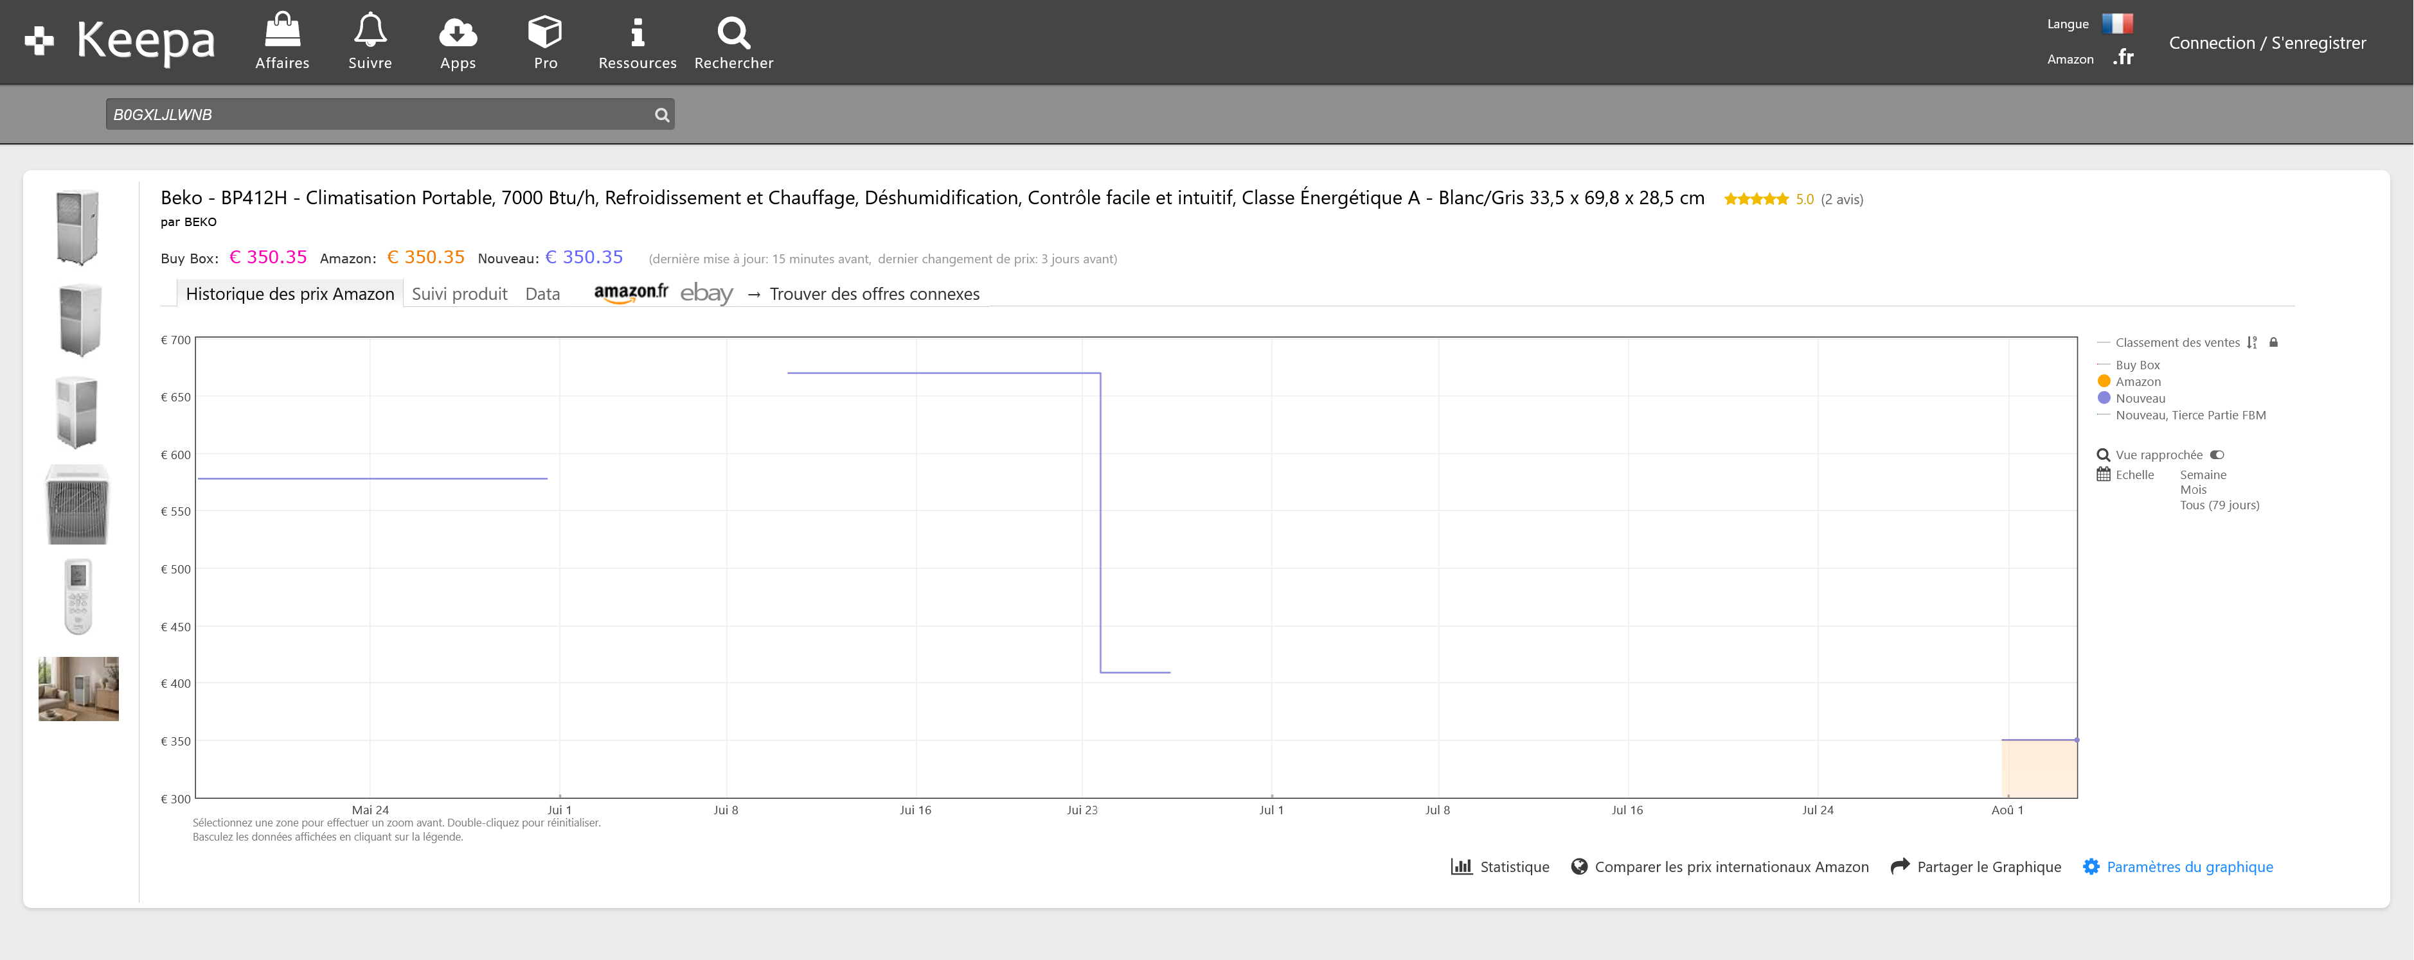2414x960 pixels.
Task: Click the Vue rapprochée magnifier icon
Action: tap(2104, 455)
